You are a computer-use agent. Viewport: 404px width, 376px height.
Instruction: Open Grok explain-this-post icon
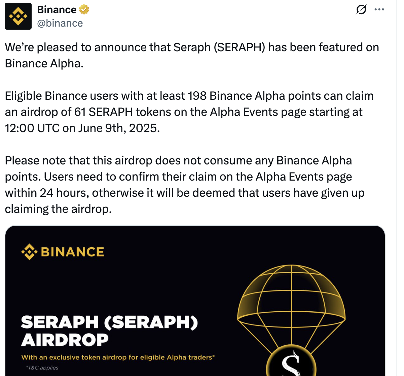pyautogui.click(x=361, y=9)
